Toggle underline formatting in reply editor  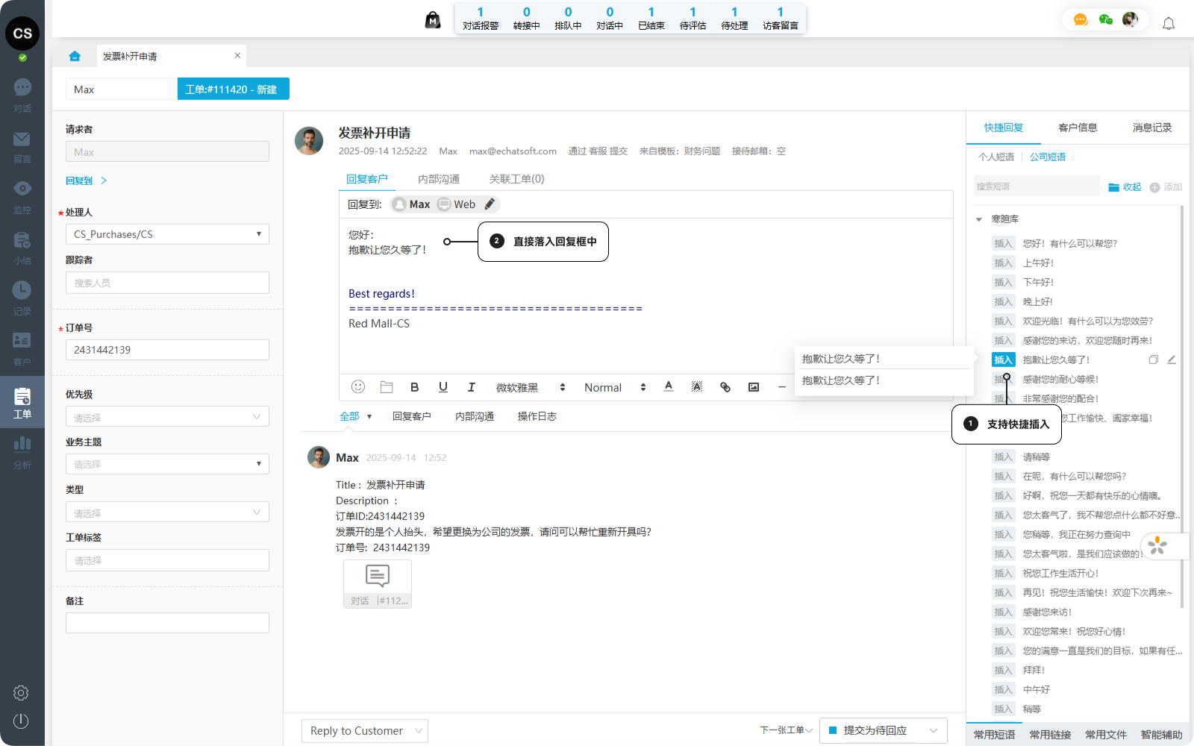(x=443, y=387)
